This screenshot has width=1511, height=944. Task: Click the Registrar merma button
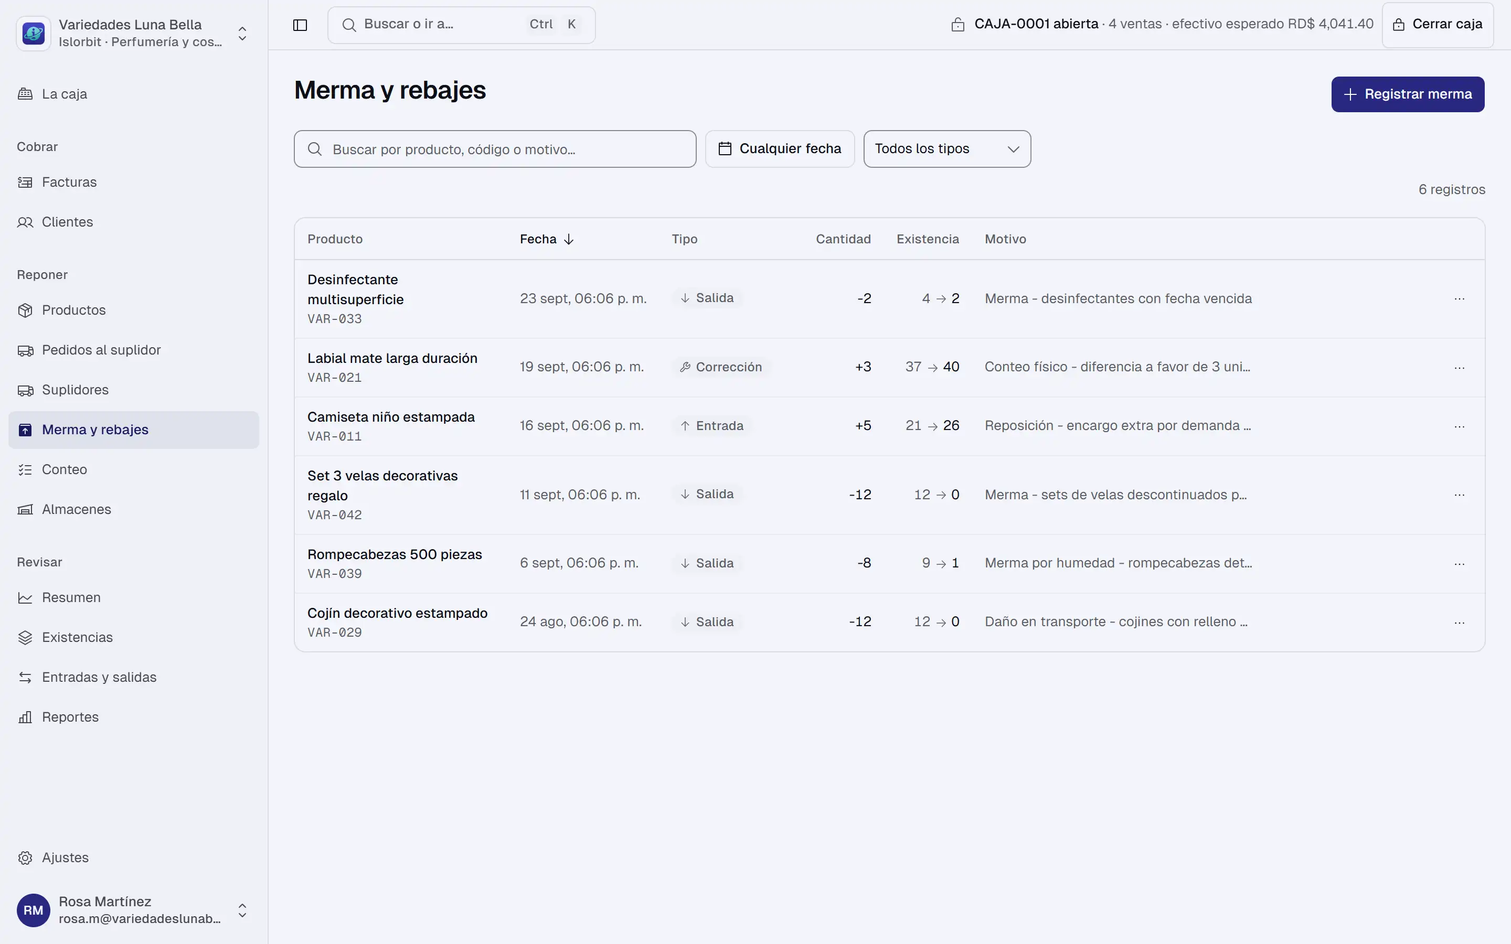1407,94
